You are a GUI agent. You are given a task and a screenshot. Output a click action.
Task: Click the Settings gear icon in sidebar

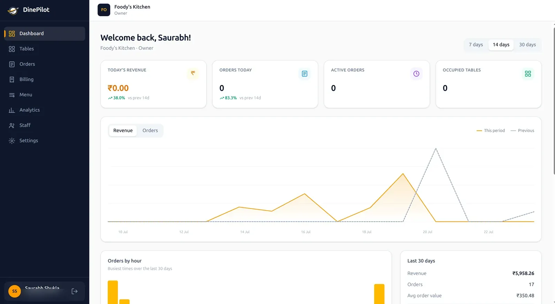pyautogui.click(x=12, y=140)
